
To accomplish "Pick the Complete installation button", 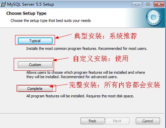I will [x=35, y=89].
